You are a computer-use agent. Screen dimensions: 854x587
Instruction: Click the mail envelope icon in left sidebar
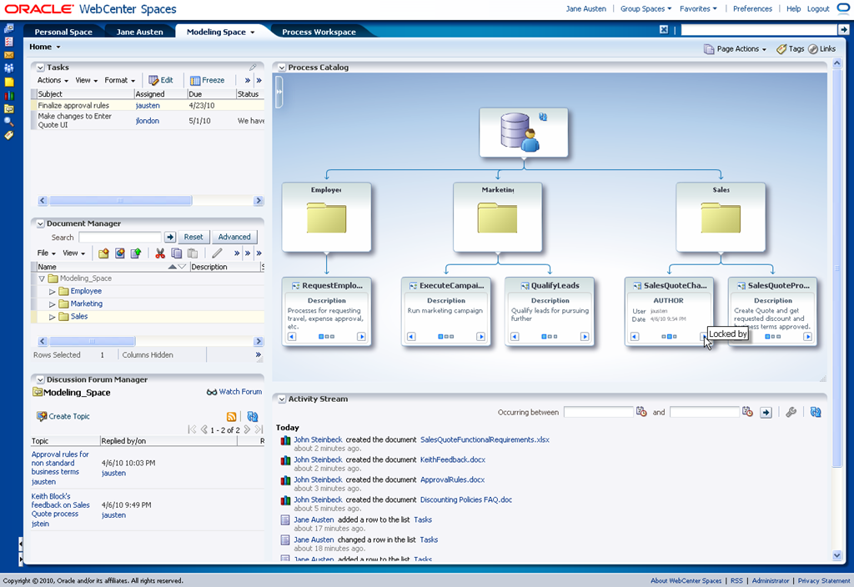pyautogui.click(x=8, y=55)
